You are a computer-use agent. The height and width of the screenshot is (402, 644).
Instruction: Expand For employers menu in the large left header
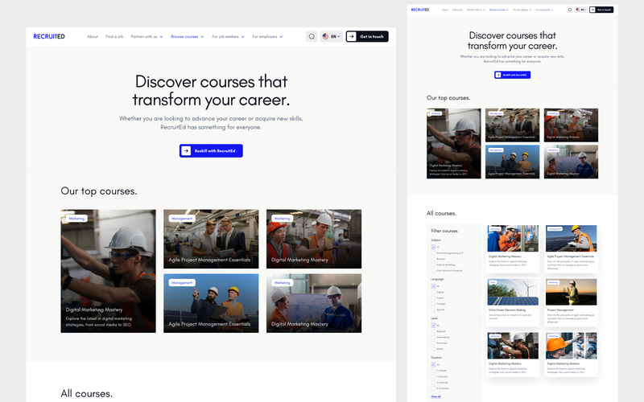tap(267, 36)
